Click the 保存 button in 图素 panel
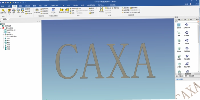 click(190, 19)
